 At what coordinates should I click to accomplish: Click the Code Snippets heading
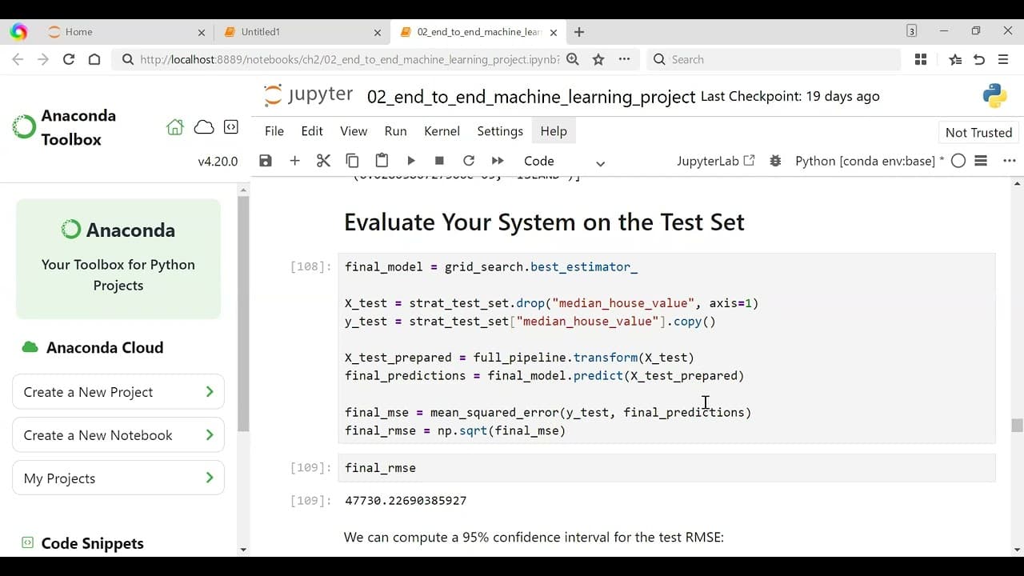point(93,543)
